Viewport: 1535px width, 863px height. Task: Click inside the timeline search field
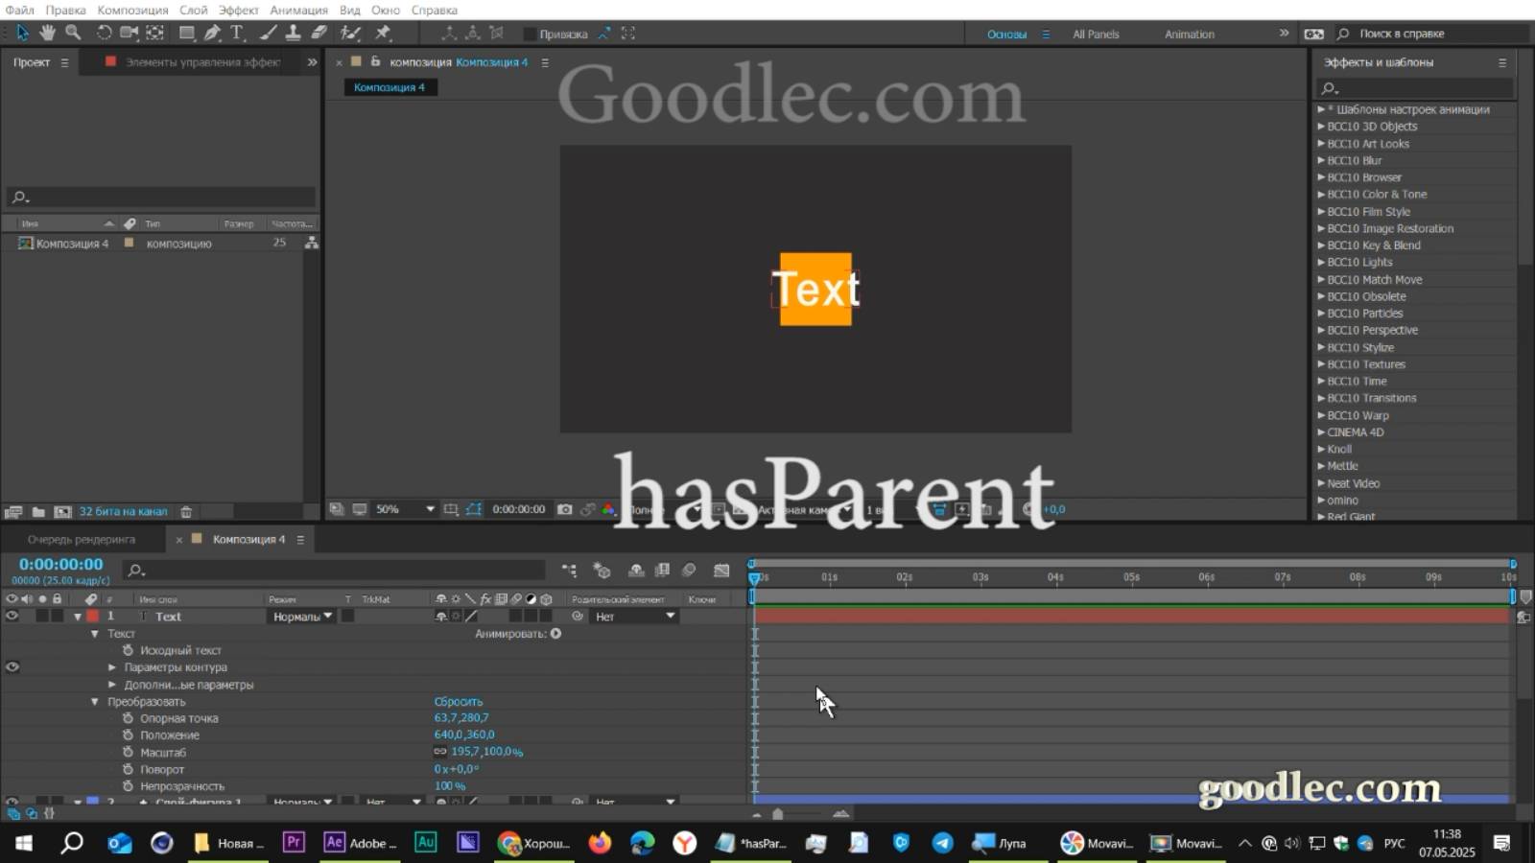[336, 570]
